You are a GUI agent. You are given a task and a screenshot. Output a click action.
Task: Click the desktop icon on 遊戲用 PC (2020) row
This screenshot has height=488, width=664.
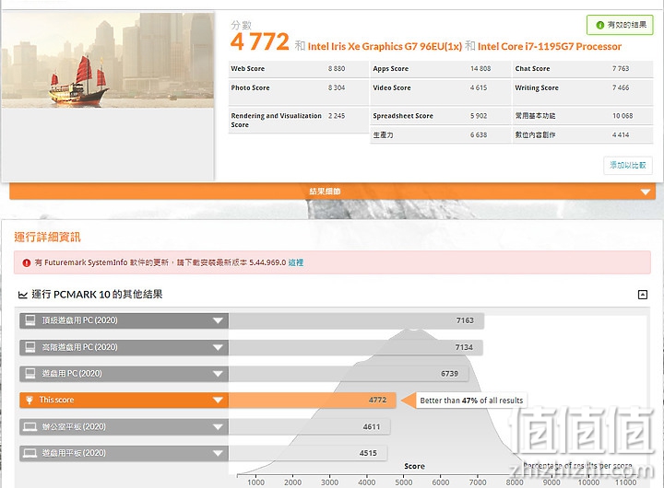point(30,374)
